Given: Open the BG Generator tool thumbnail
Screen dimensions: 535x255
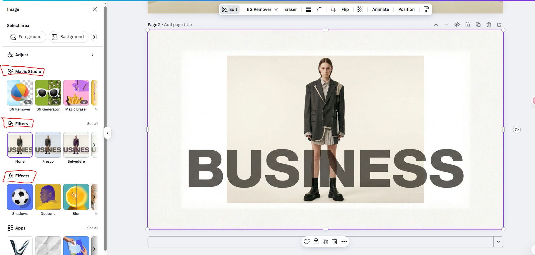Looking at the screenshot, I should [x=48, y=93].
